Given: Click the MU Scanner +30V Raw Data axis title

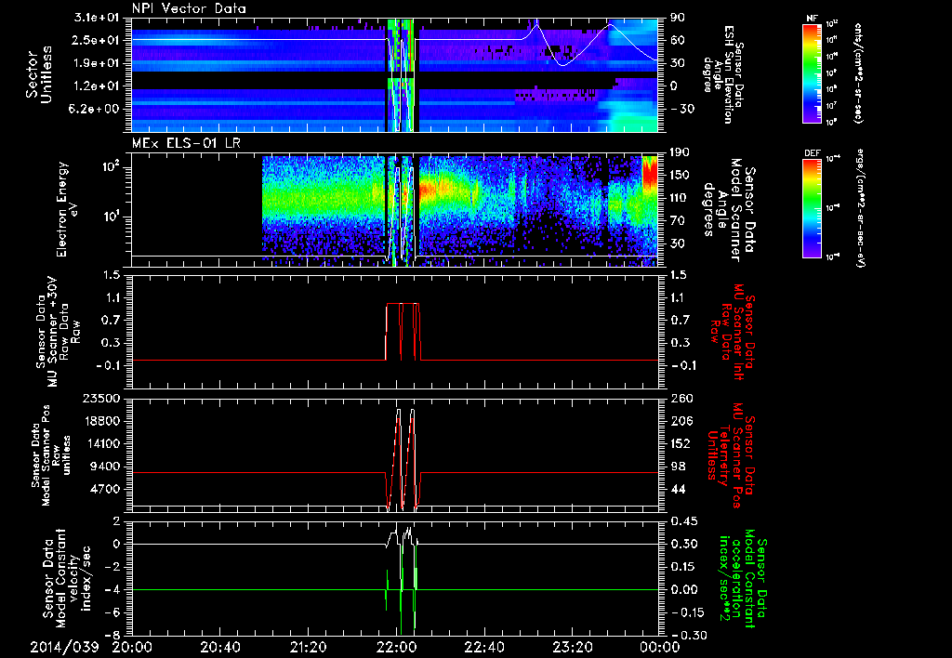Looking at the screenshot, I should (x=57, y=332).
